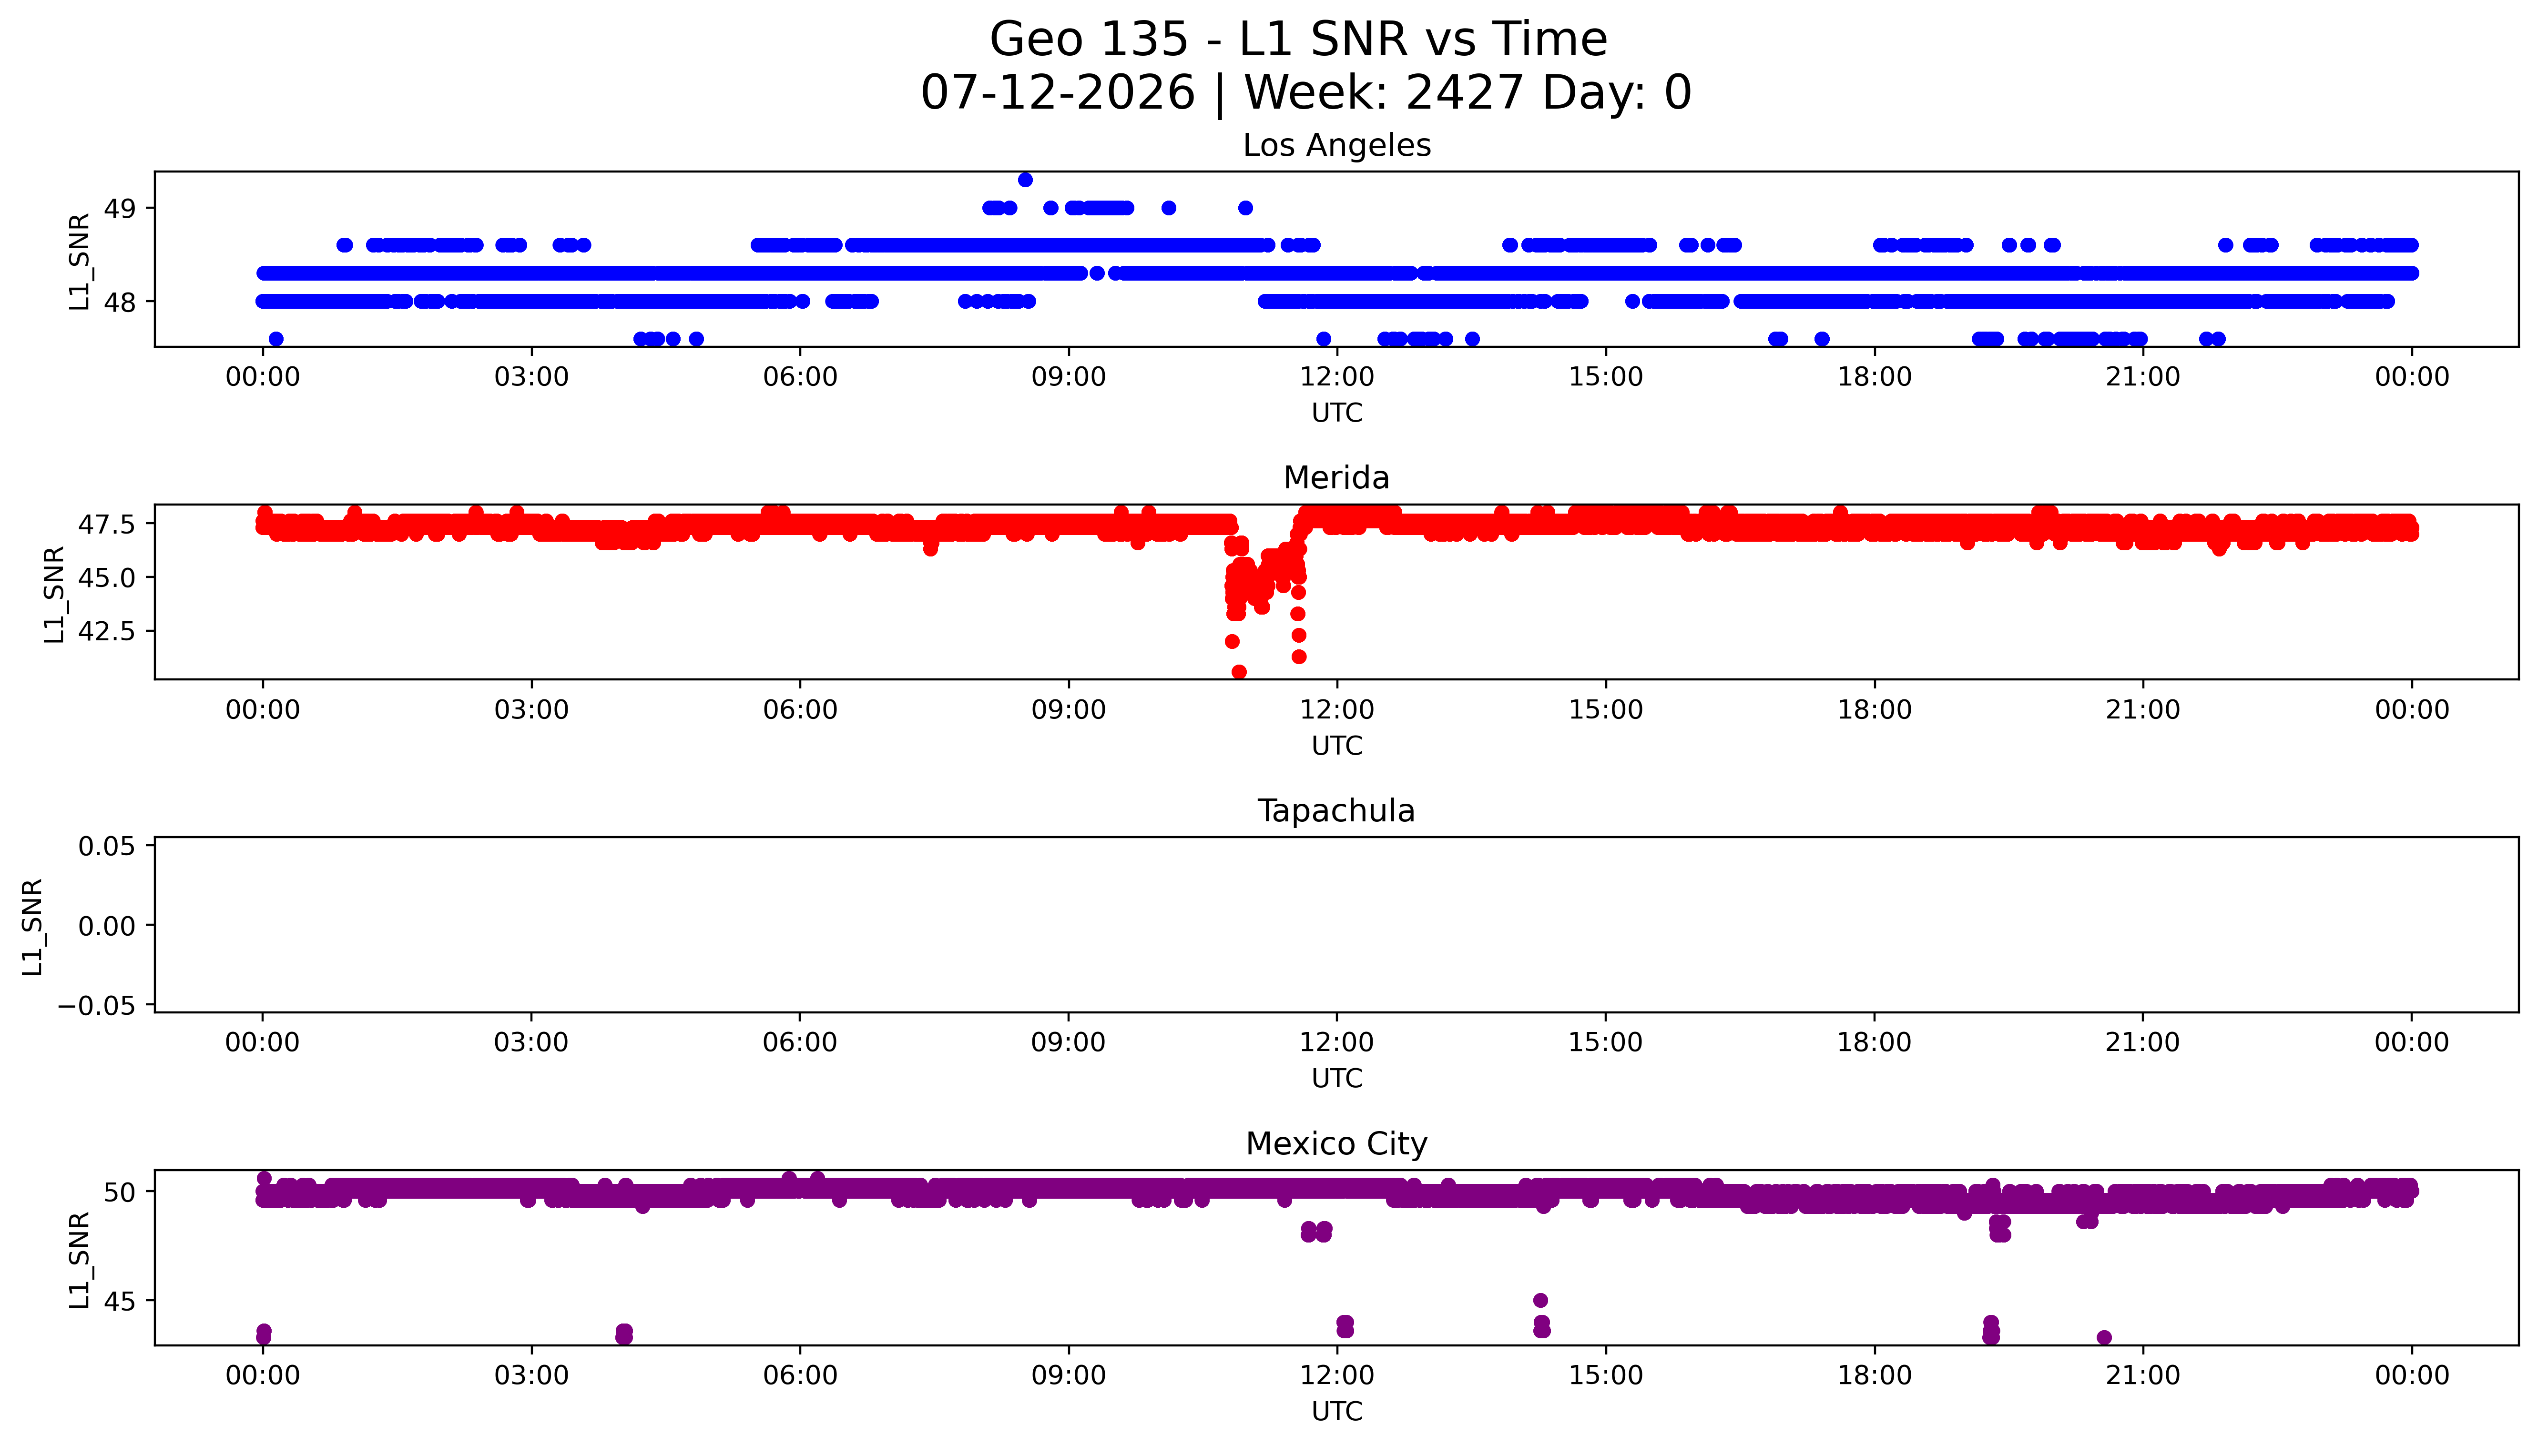
Task: Click the Merida subplot title
Action: (1336, 478)
